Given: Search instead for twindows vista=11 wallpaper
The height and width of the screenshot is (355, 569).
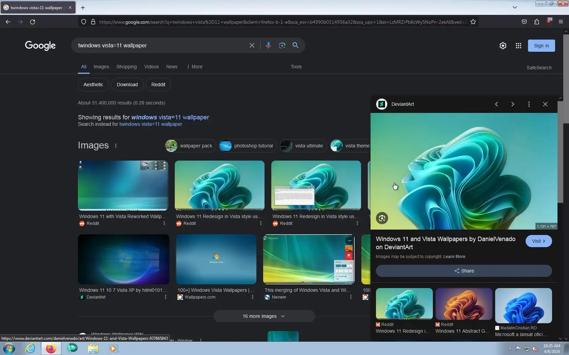Looking at the screenshot, I should pyautogui.click(x=151, y=124).
